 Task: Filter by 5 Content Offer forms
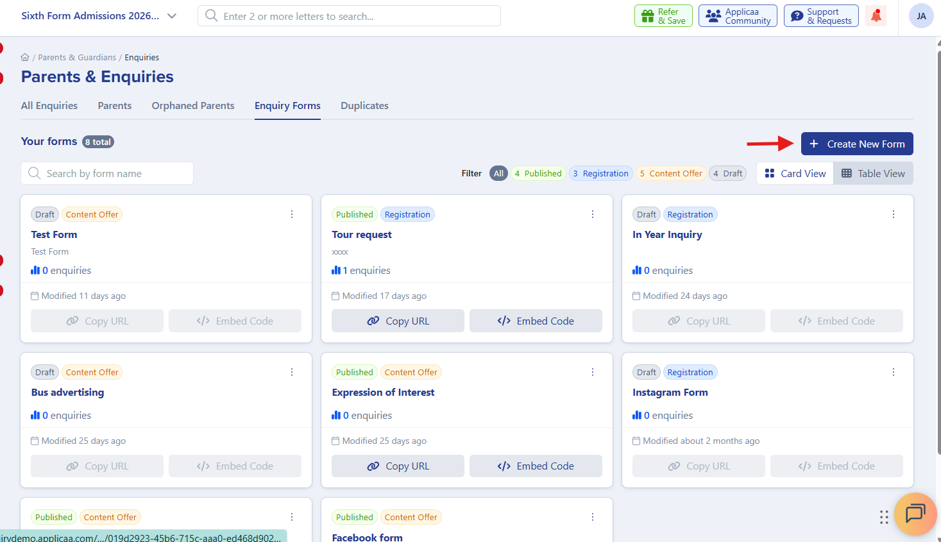(x=671, y=173)
